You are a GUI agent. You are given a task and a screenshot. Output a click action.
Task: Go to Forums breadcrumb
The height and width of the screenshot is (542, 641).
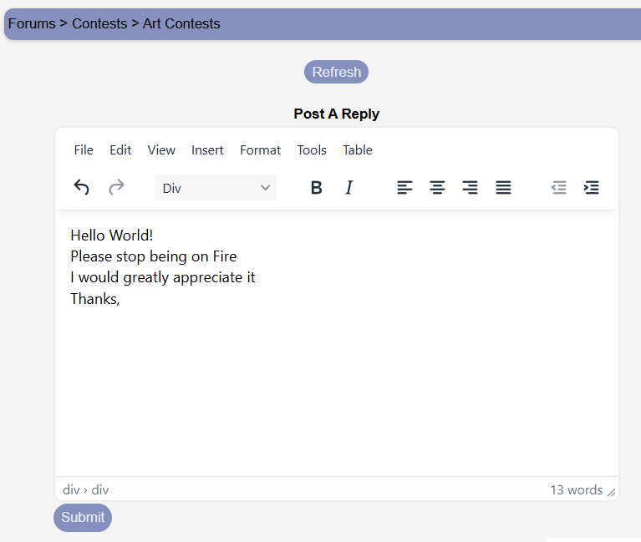click(32, 23)
